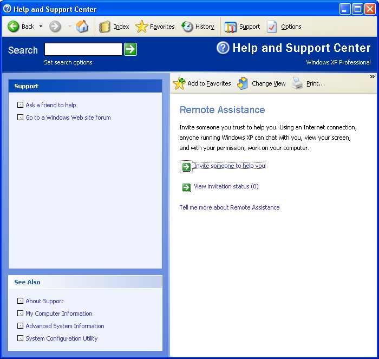Click the Options toolbar label

291,27
